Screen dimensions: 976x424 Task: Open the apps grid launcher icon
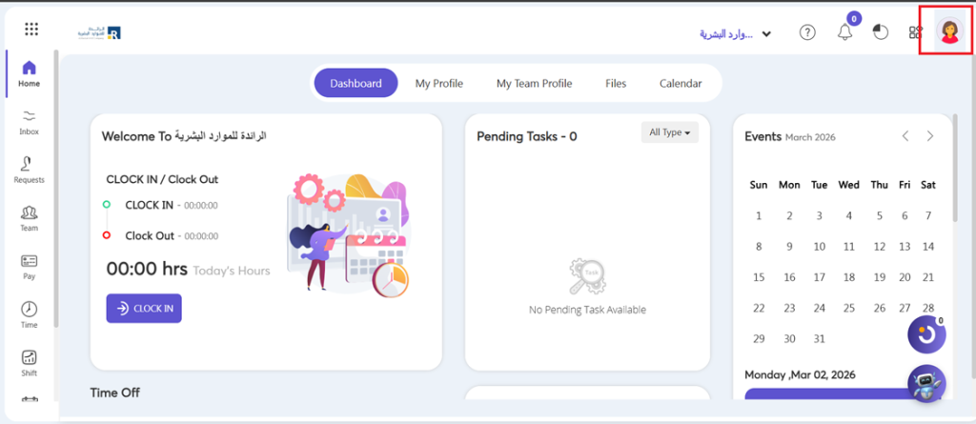pos(30,30)
